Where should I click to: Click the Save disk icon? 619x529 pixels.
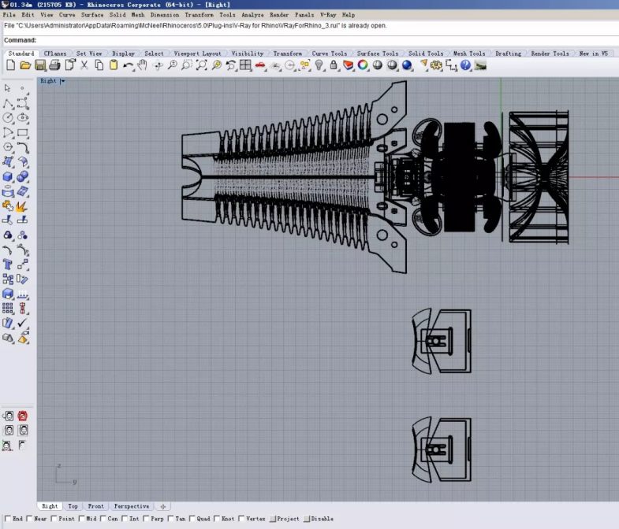pyautogui.click(x=39, y=65)
